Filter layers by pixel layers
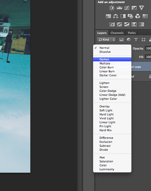Image resolution: width=151 pixels, height=191 pixels. coord(121,39)
